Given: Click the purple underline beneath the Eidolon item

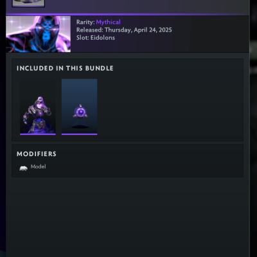Looking at the screenshot, I should [x=79, y=134].
